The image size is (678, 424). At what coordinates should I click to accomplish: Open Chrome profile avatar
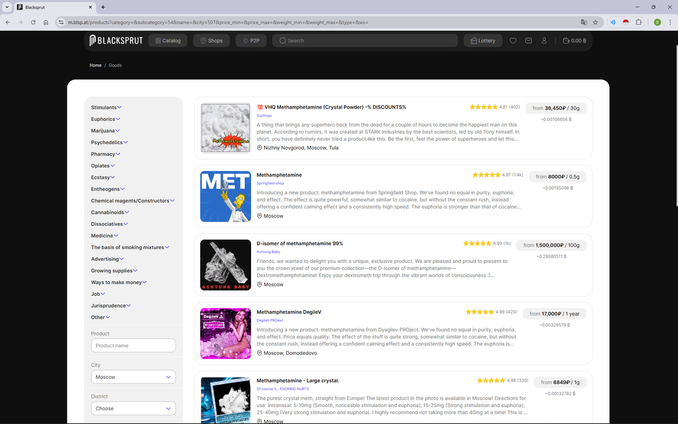[657, 22]
